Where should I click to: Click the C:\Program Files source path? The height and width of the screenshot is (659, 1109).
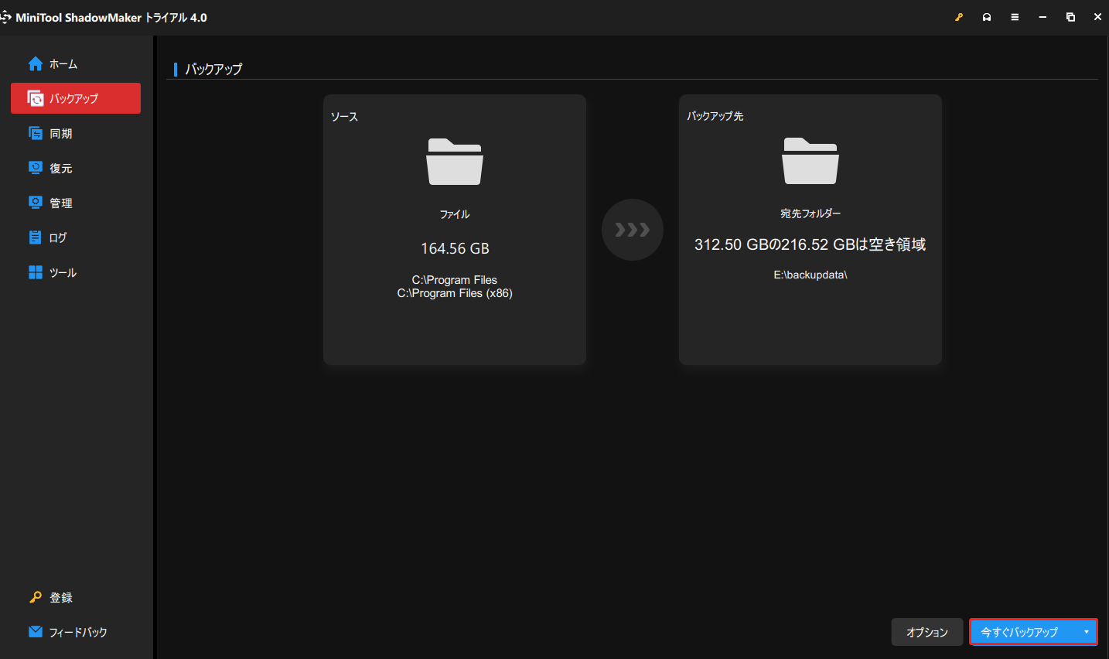point(454,280)
